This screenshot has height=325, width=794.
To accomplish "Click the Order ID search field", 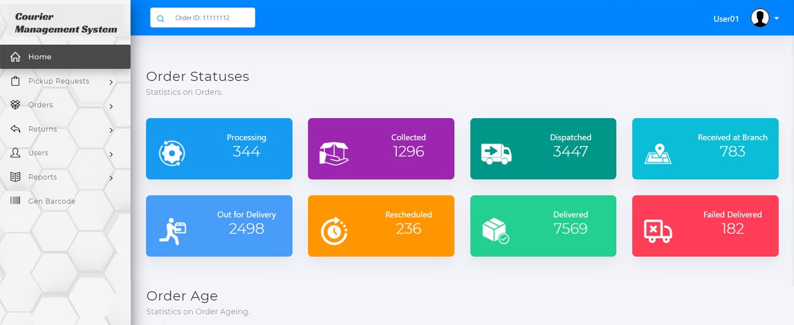I will tap(210, 18).
